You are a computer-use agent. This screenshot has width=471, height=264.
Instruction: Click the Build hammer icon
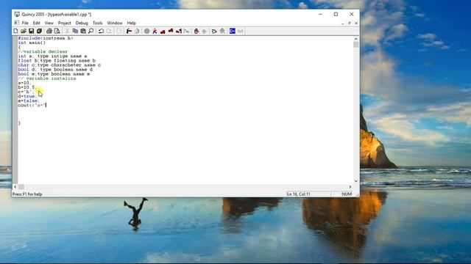pyautogui.click(x=130, y=31)
